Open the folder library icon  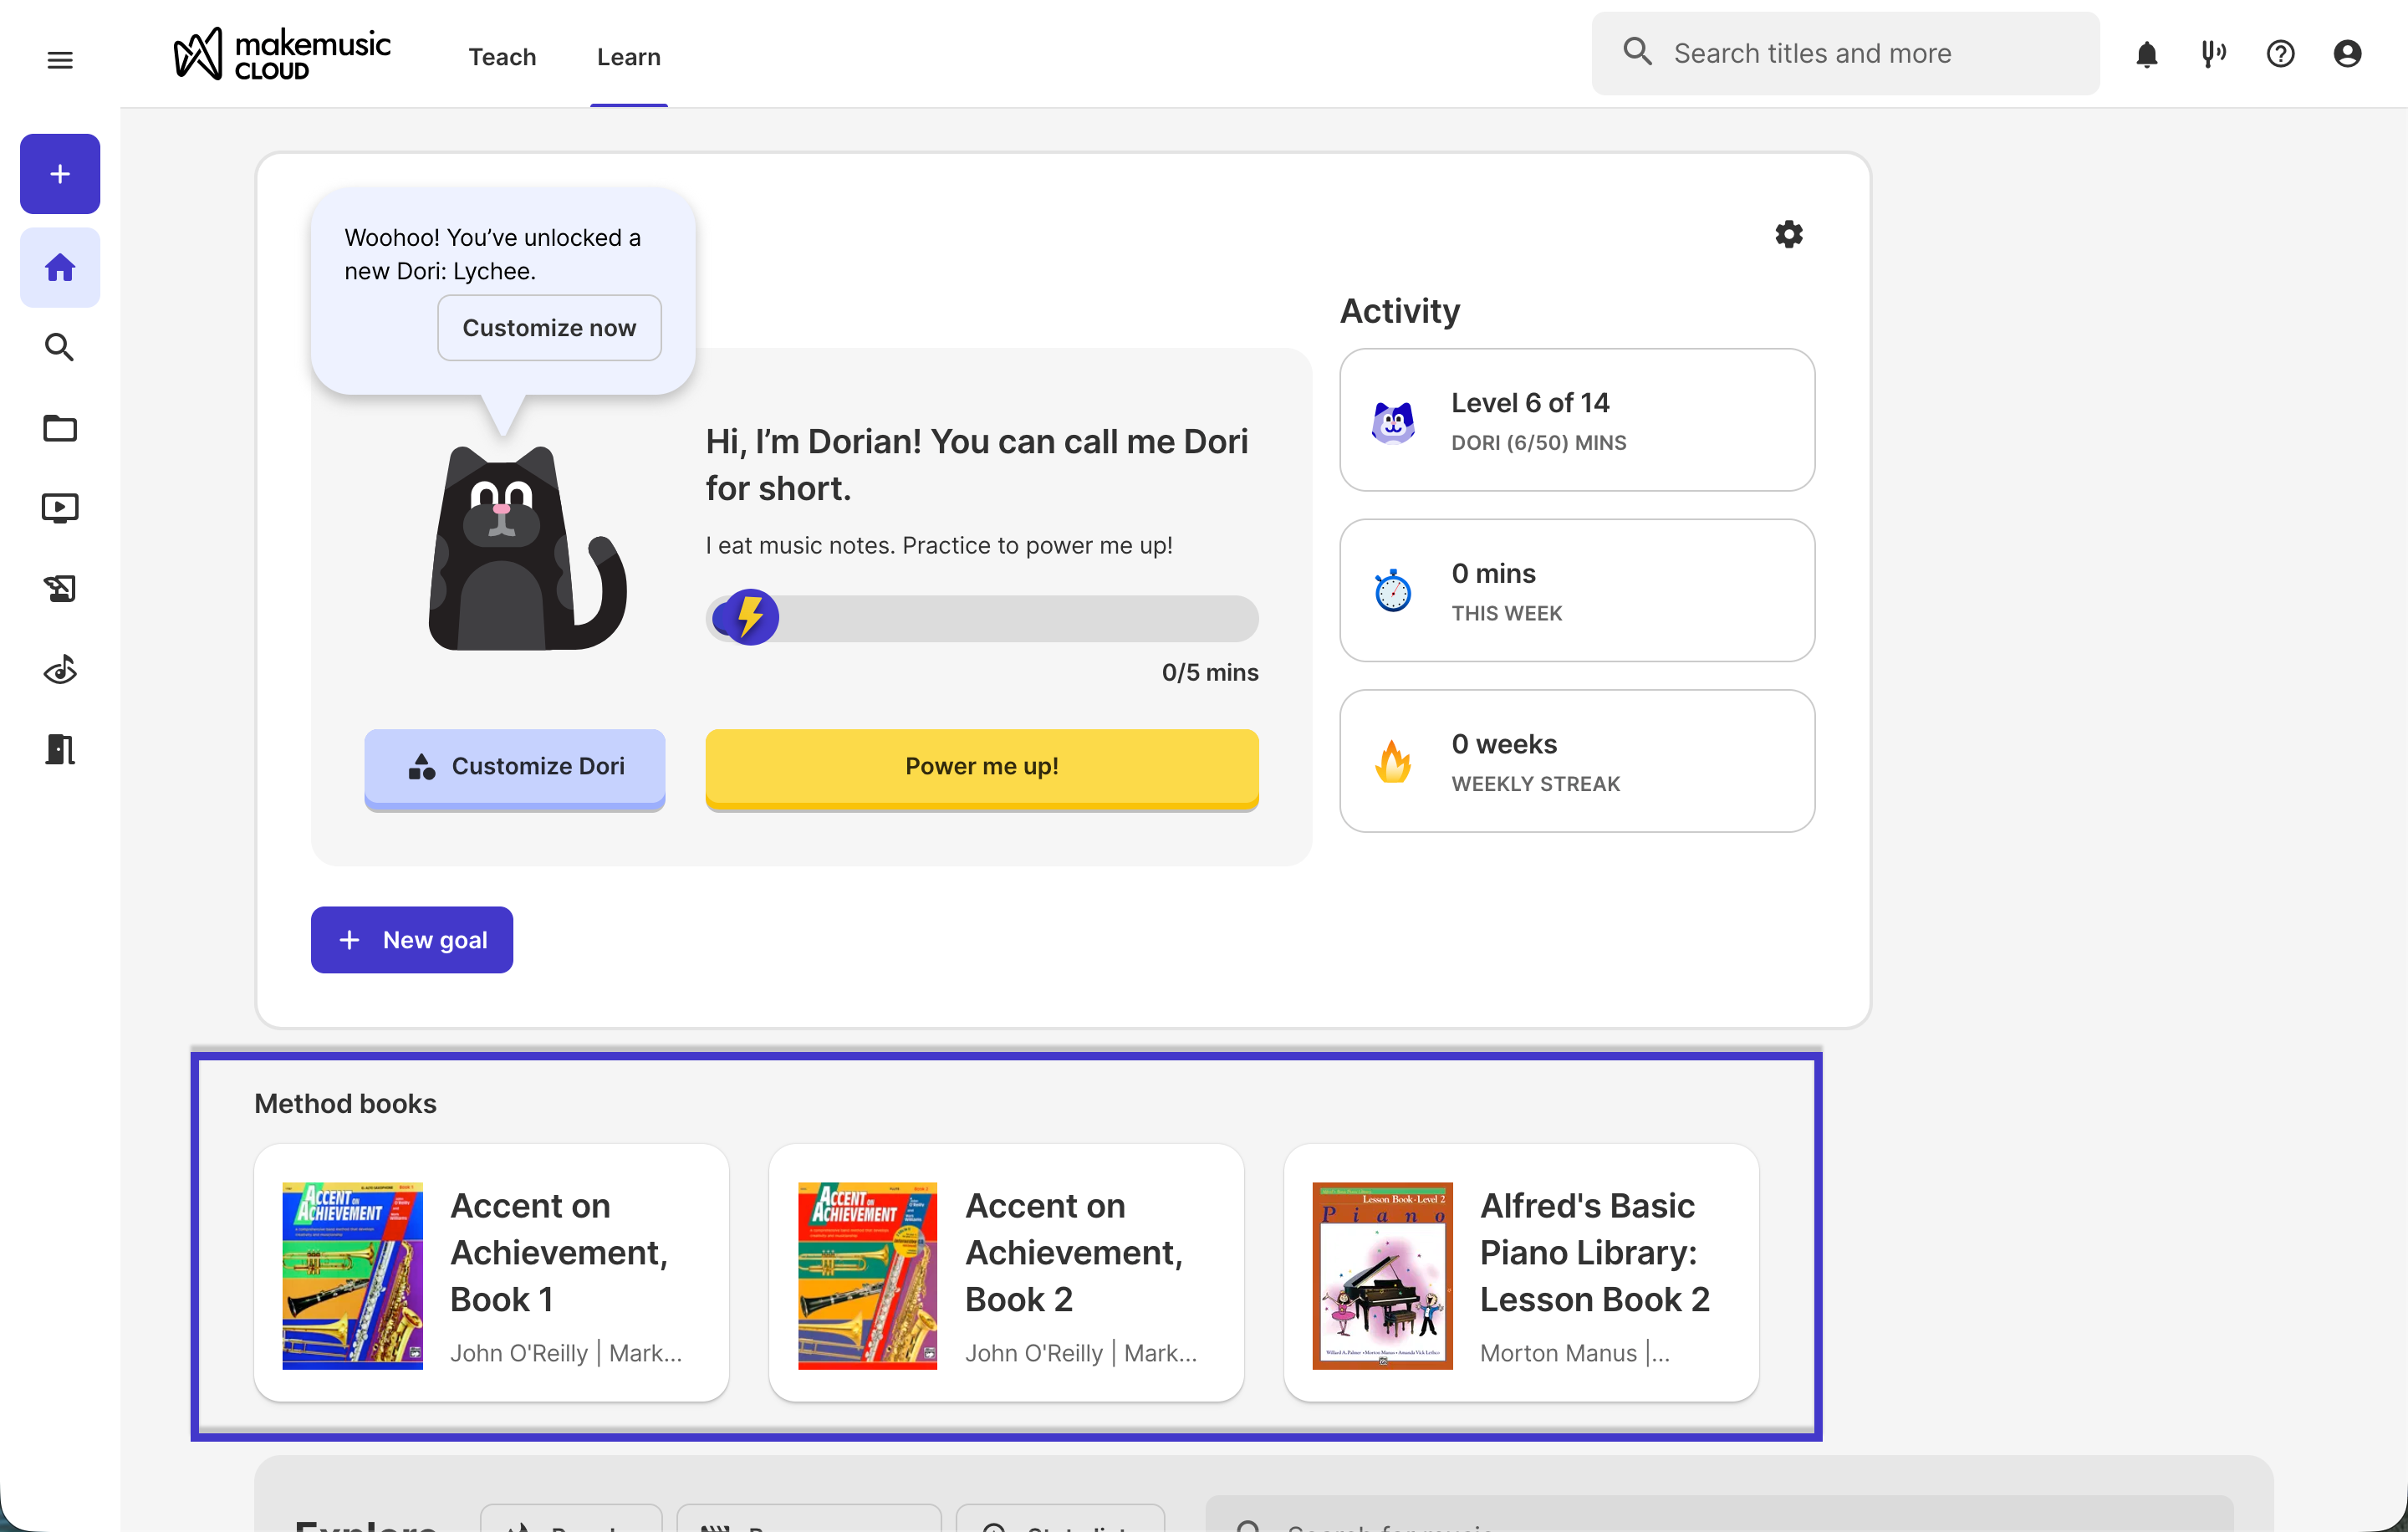pos(60,428)
